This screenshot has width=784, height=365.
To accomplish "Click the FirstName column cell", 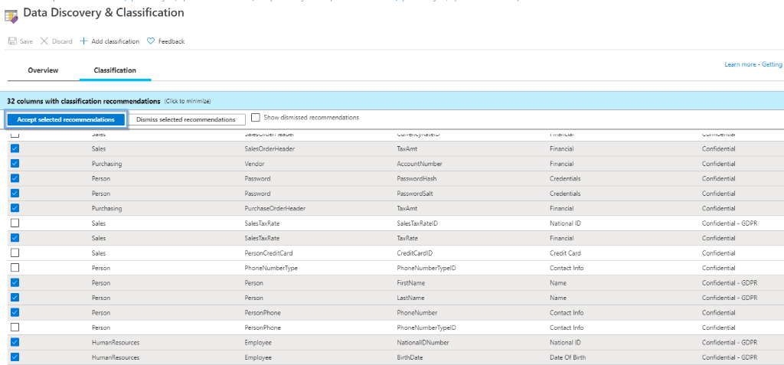I will pos(410,283).
